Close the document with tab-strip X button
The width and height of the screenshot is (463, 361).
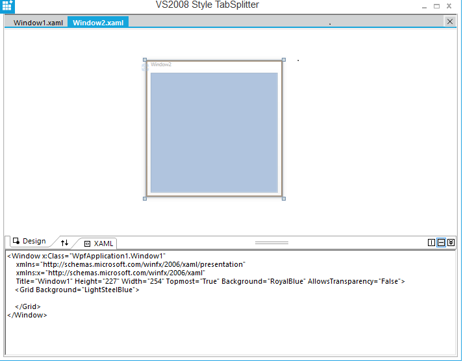450,21
